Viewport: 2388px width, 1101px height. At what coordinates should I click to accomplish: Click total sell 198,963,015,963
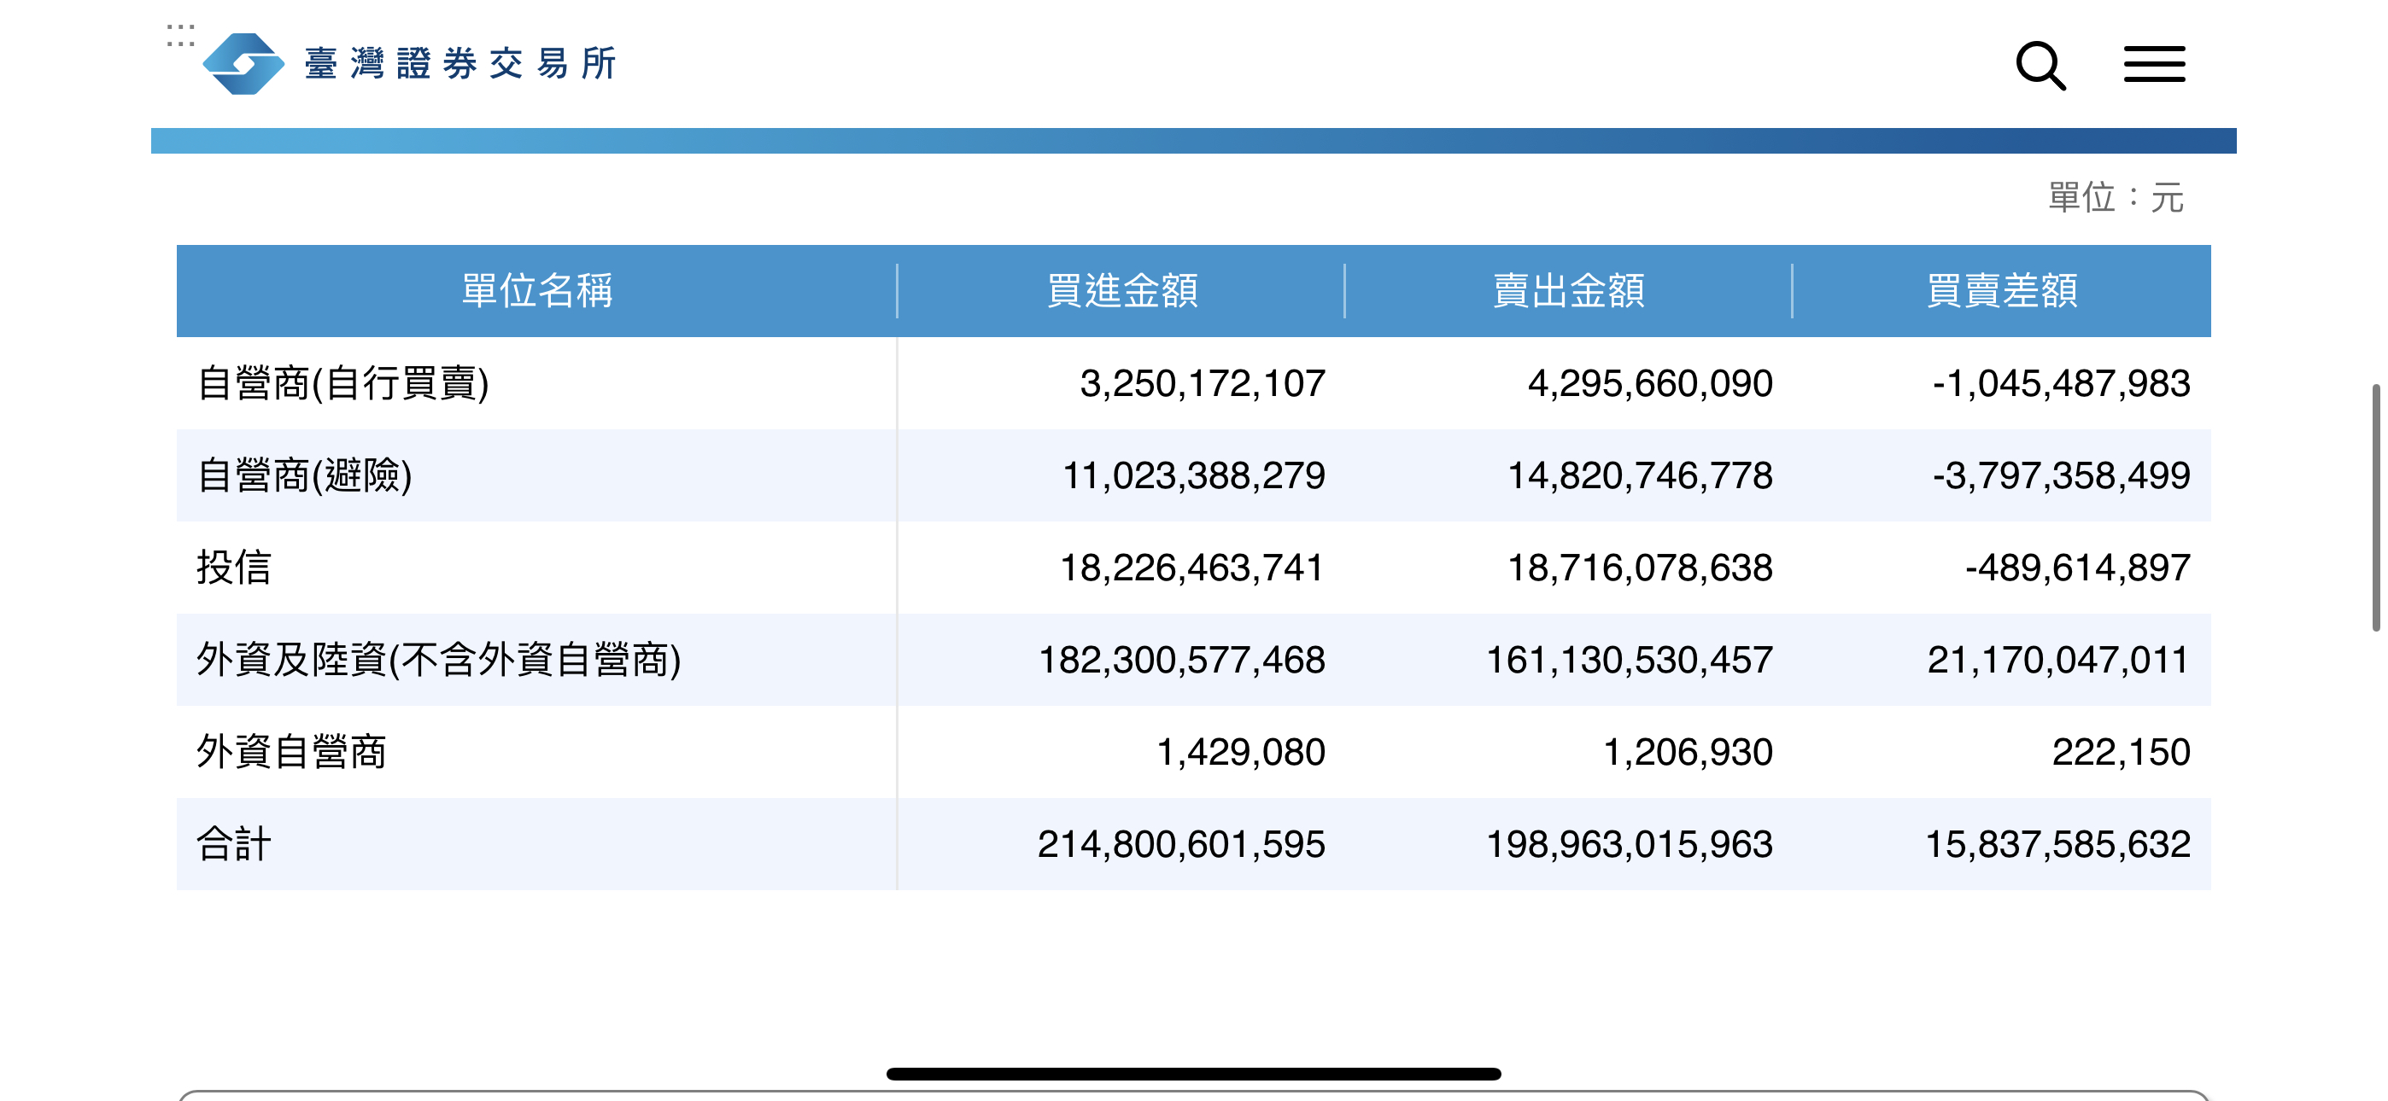click(x=1630, y=844)
